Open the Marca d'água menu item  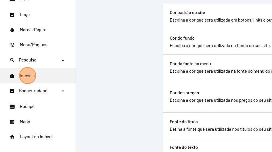tap(32, 30)
